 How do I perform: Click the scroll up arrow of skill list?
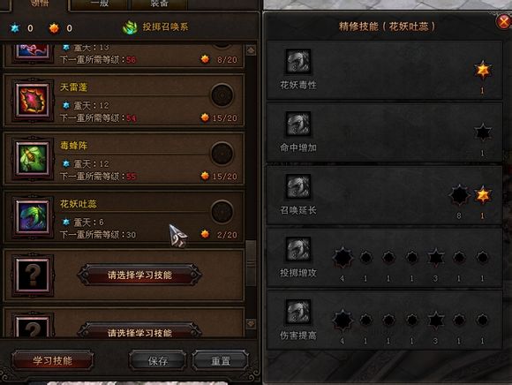pos(251,50)
